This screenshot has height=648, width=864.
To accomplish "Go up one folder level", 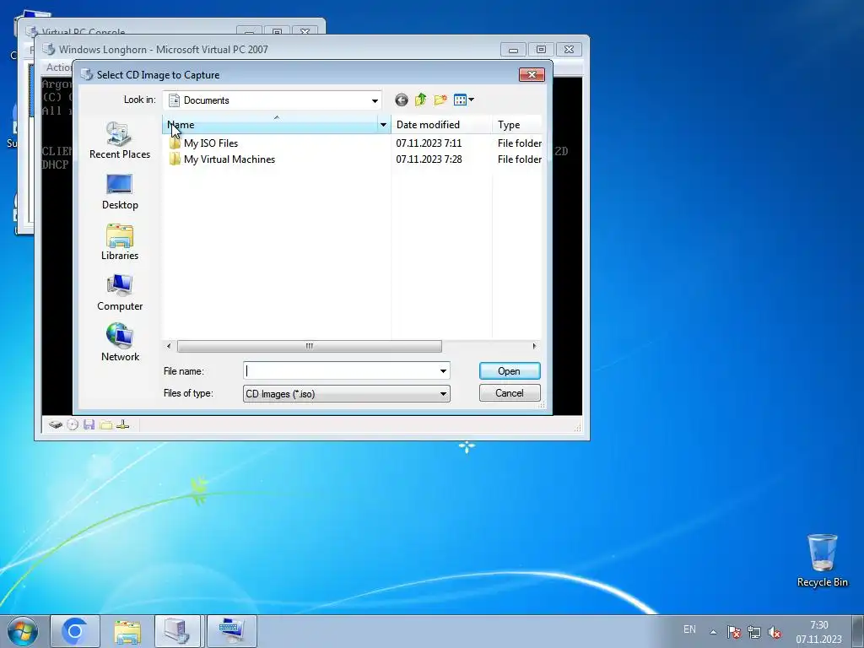I will pos(420,100).
